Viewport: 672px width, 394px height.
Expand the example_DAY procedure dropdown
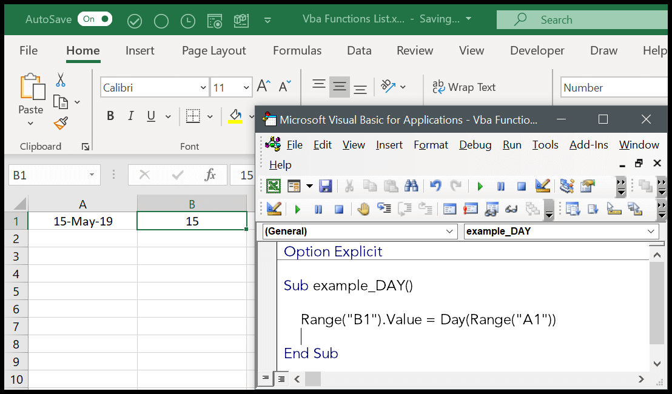point(651,231)
